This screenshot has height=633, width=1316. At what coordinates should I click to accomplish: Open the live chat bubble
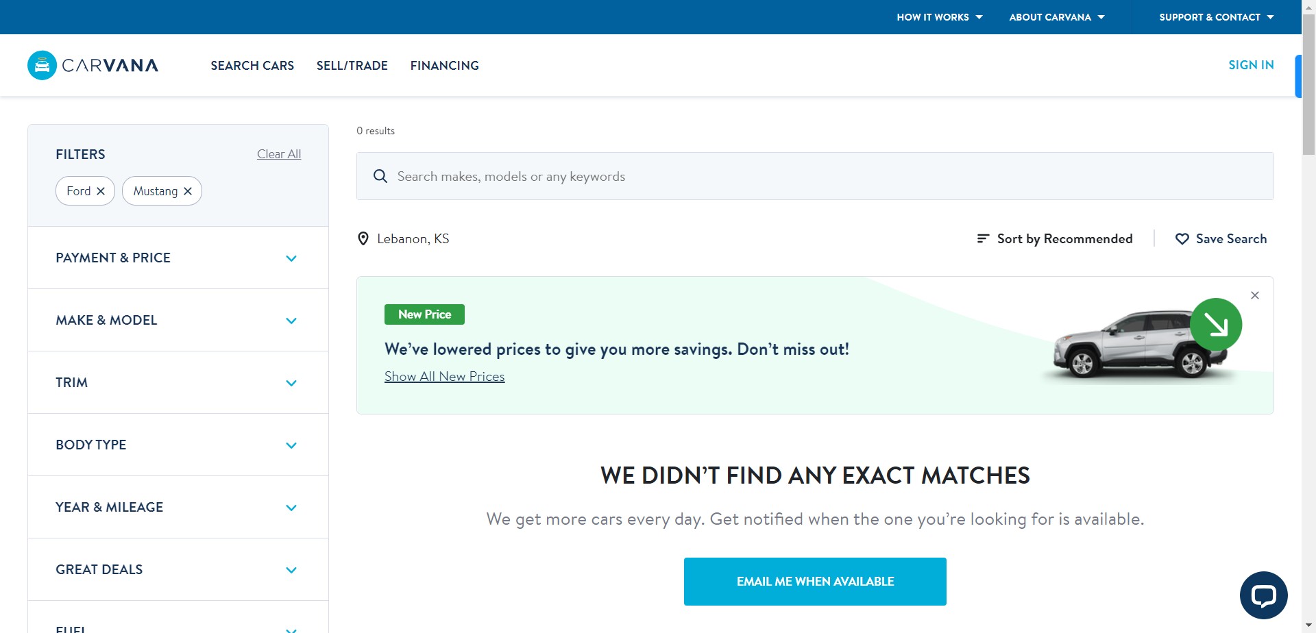coord(1263,595)
